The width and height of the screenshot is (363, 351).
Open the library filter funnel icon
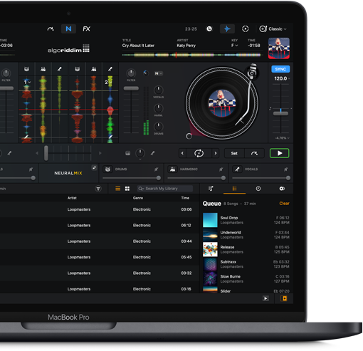[98, 189]
